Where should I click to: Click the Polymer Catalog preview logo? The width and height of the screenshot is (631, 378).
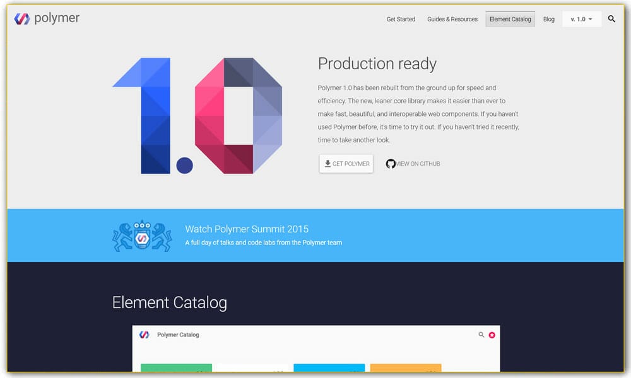pyautogui.click(x=144, y=335)
